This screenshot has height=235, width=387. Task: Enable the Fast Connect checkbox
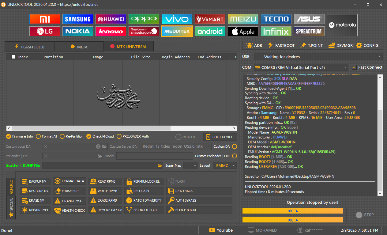point(354,67)
